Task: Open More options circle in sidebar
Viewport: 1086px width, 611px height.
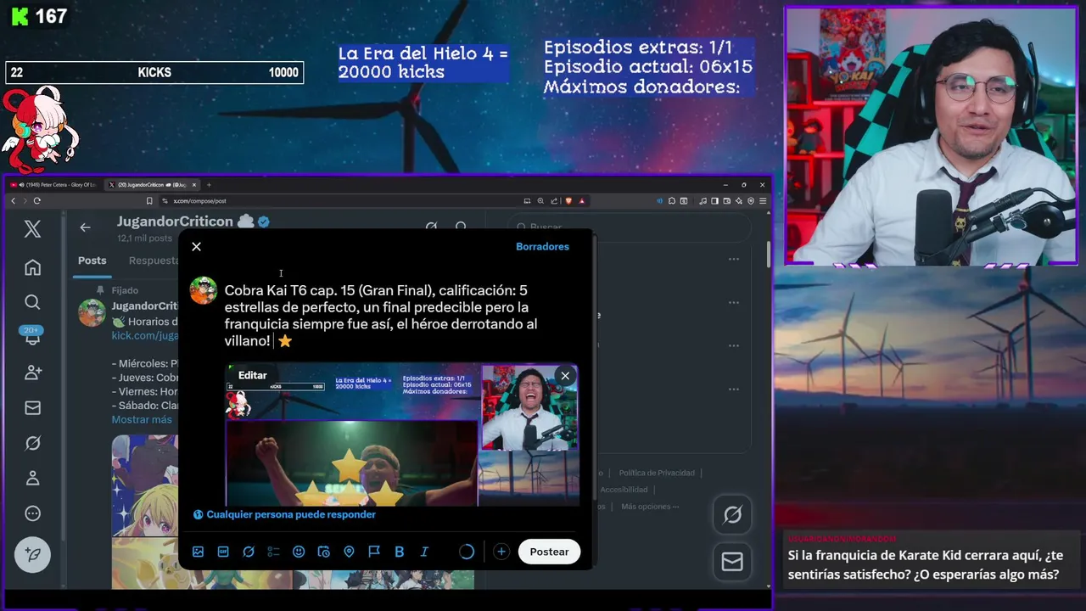Action: 32,513
